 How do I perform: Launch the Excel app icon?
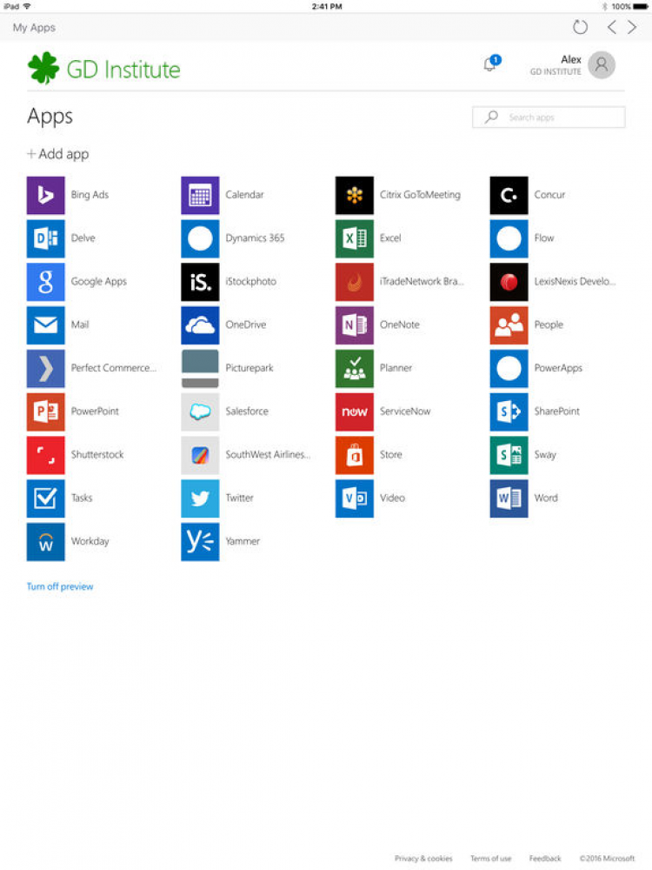point(355,238)
